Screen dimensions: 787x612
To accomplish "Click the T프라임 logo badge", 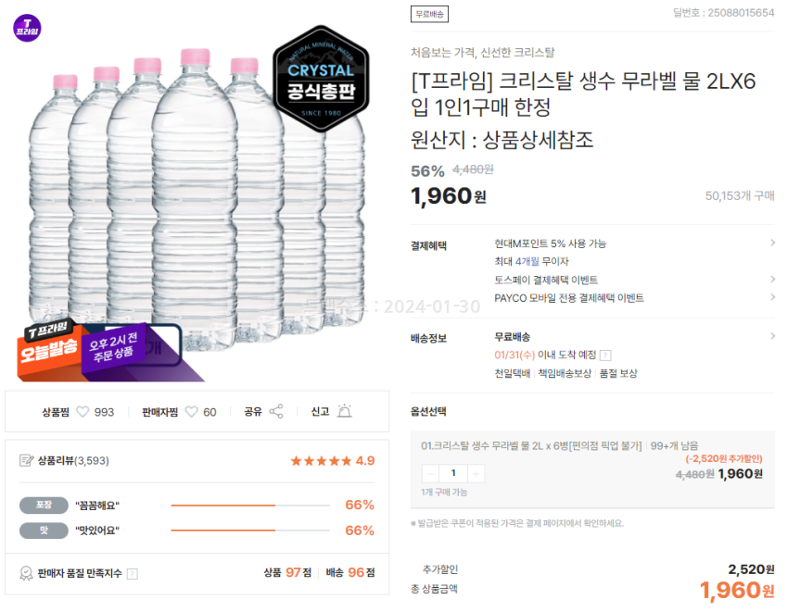I will (28, 27).
